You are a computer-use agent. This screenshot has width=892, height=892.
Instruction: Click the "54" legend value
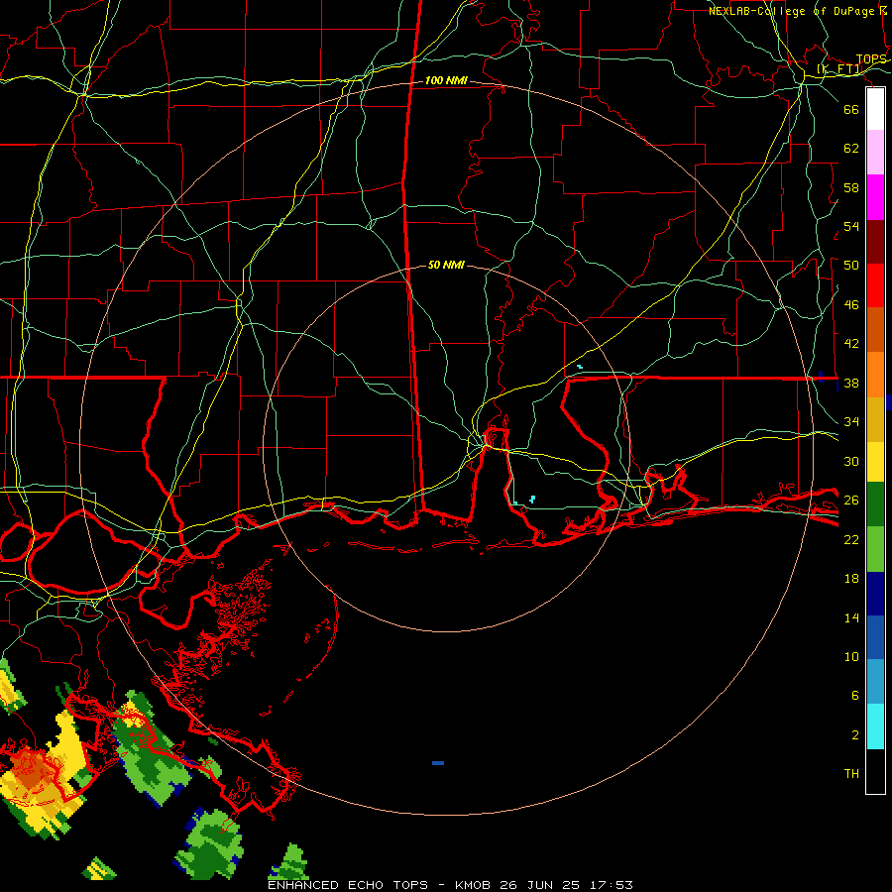click(851, 226)
